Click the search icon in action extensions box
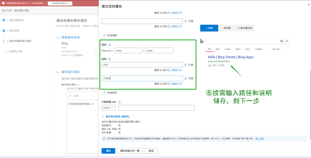This screenshot has height=158, width=311. [70, 96]
